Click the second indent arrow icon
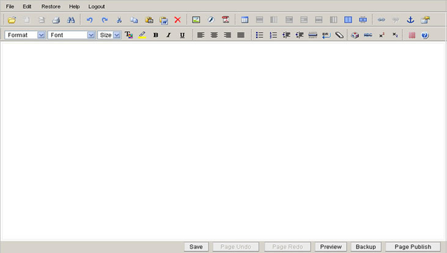The height and width of the screenshot is (253, 447). 299,35
